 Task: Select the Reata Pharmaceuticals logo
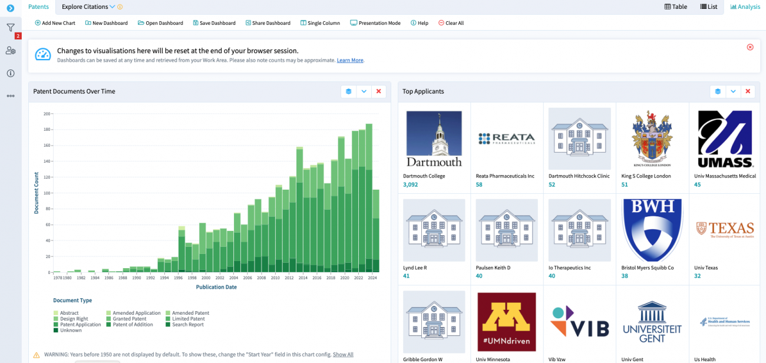[x=507, y=139]
